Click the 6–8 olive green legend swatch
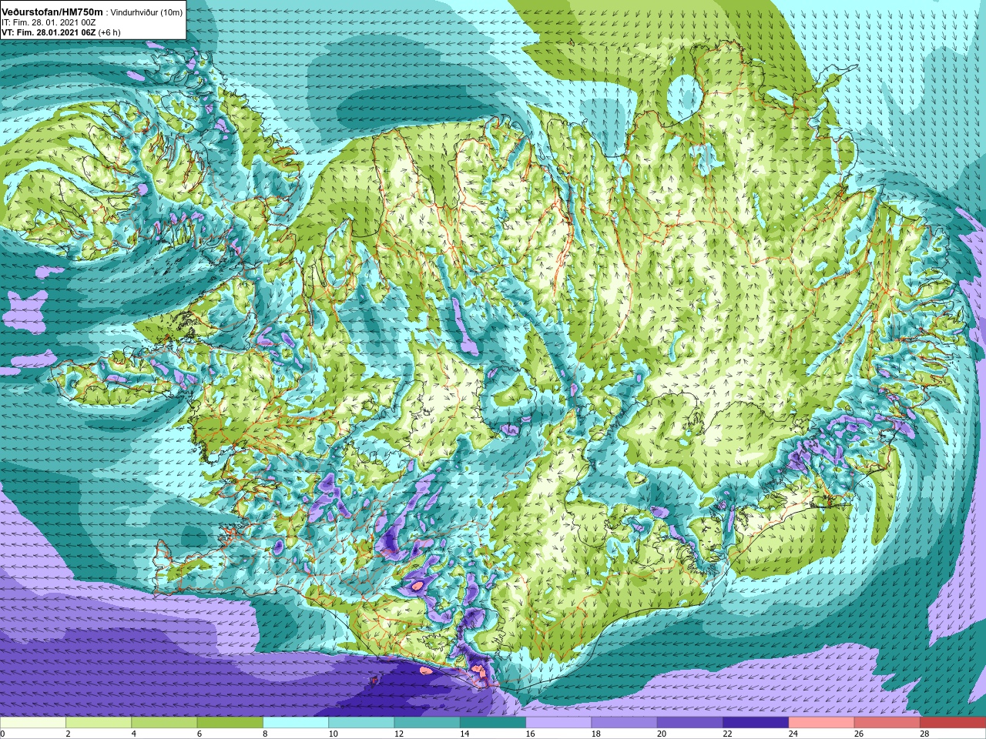The image size is (986, 739). tap(230, 723)
